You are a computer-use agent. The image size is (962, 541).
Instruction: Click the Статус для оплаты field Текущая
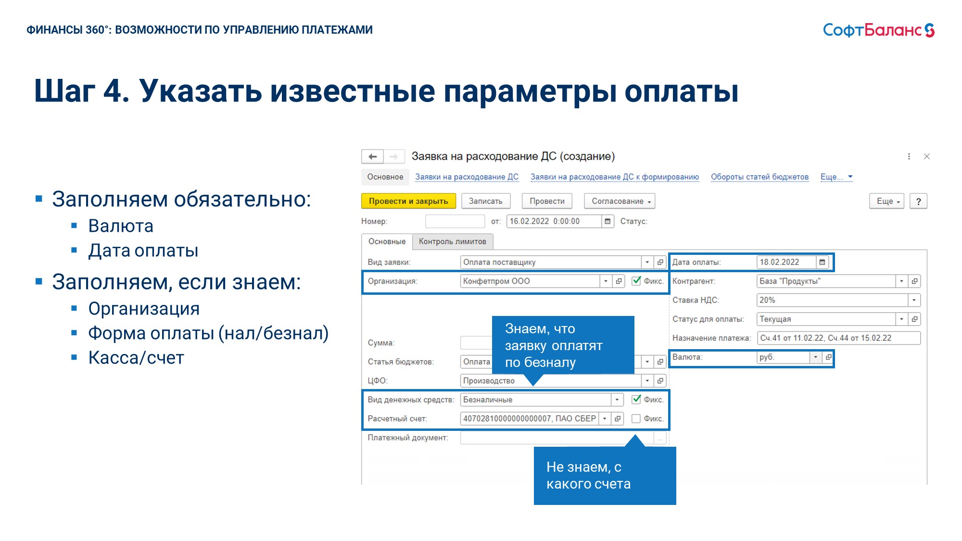tap(826, 319)
